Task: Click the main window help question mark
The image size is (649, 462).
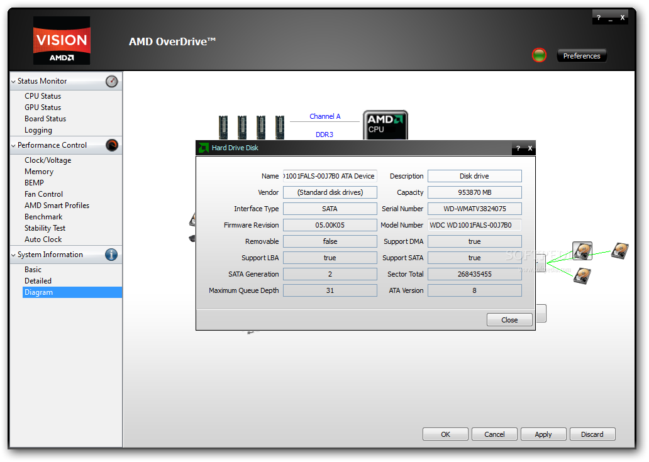Action: [x=599, y=18]
